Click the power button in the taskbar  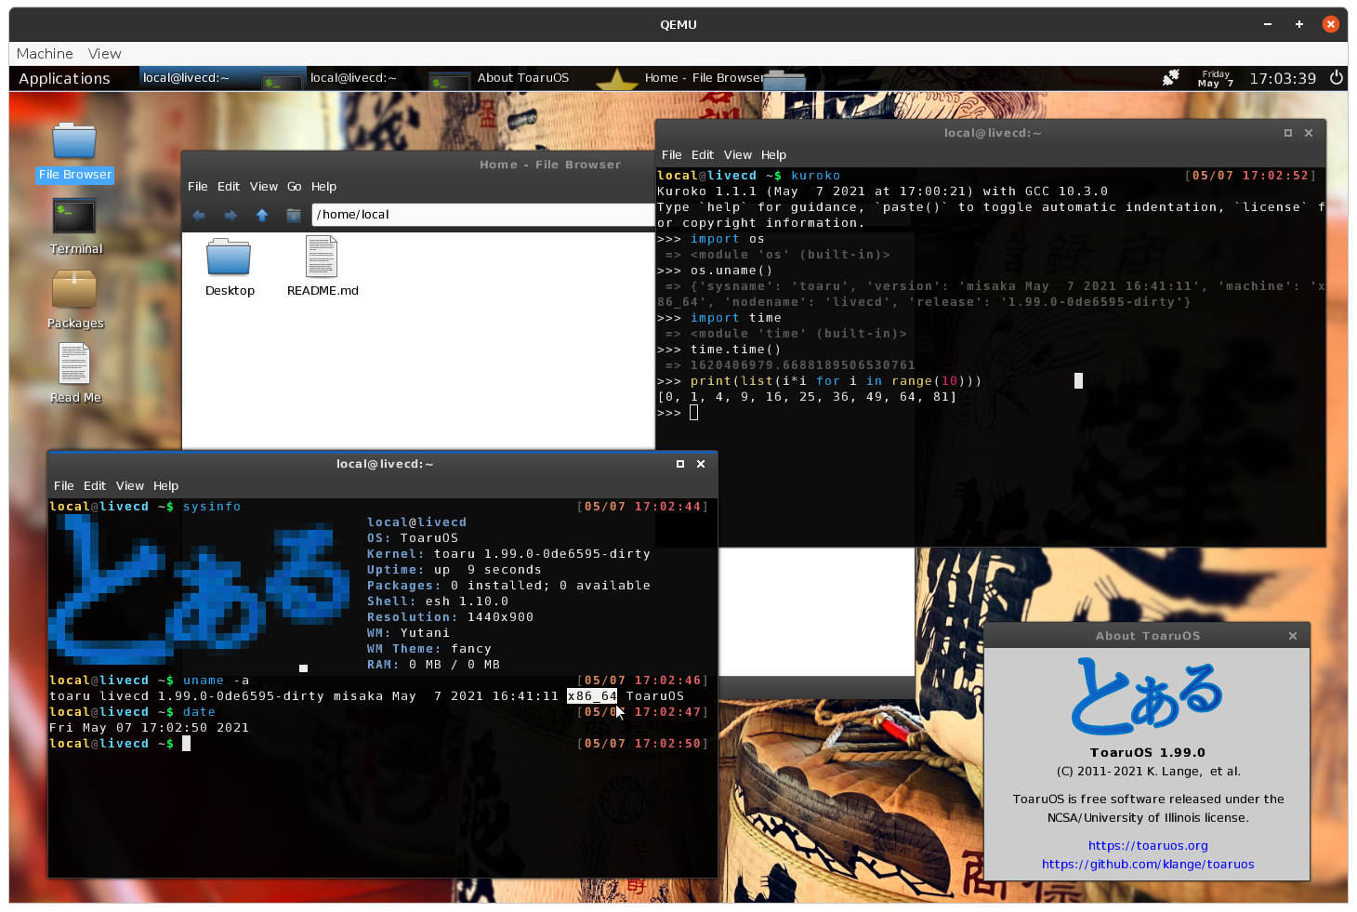[x=1336, y=78]
